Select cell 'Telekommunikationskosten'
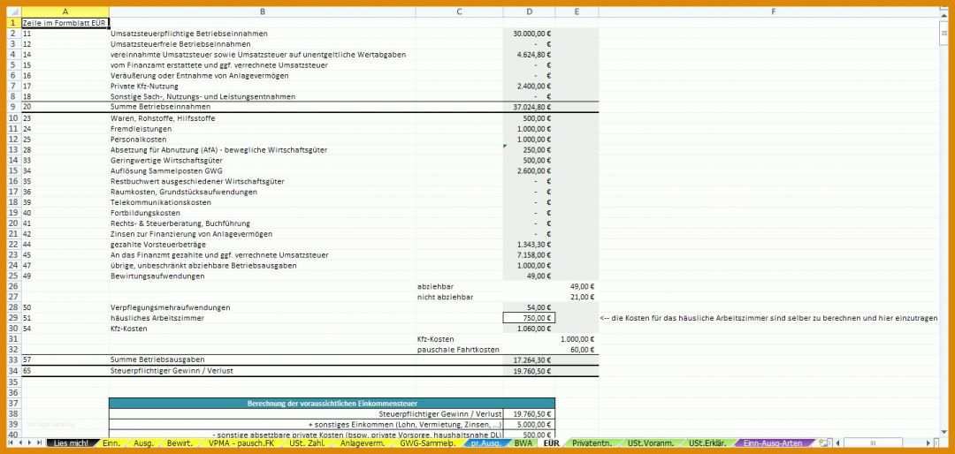The height and width of the screenshot is (454, 955). [263, 202]
